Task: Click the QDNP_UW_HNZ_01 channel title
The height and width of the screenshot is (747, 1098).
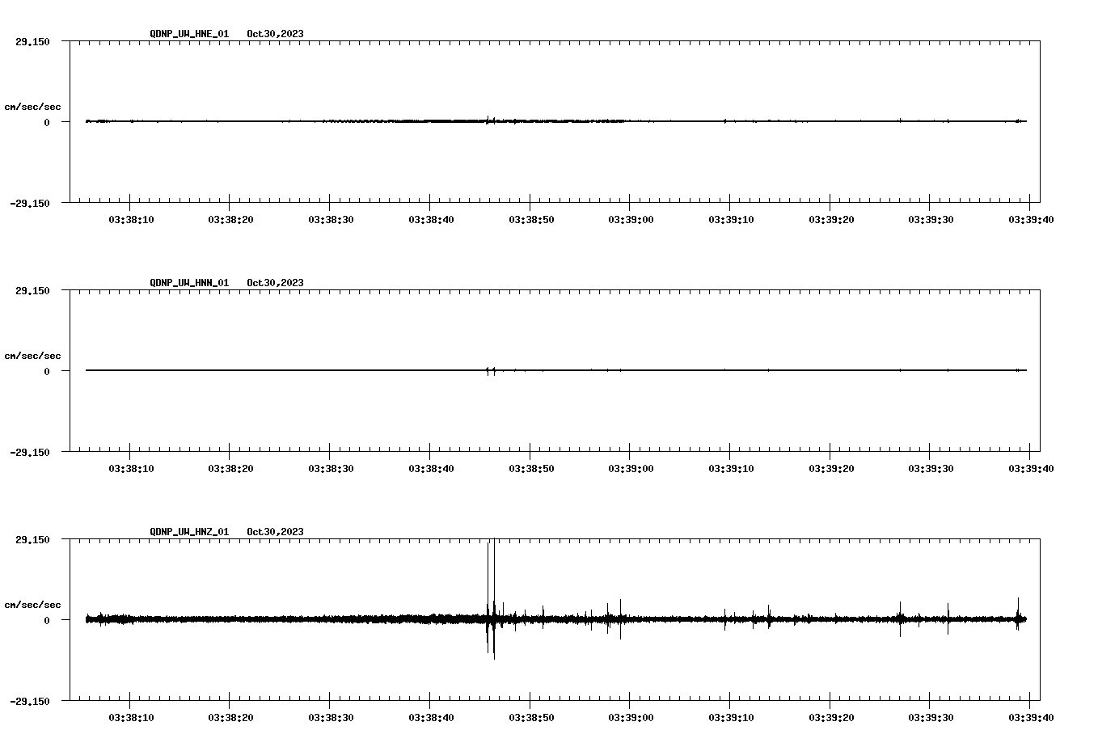Action: point(189,532)
